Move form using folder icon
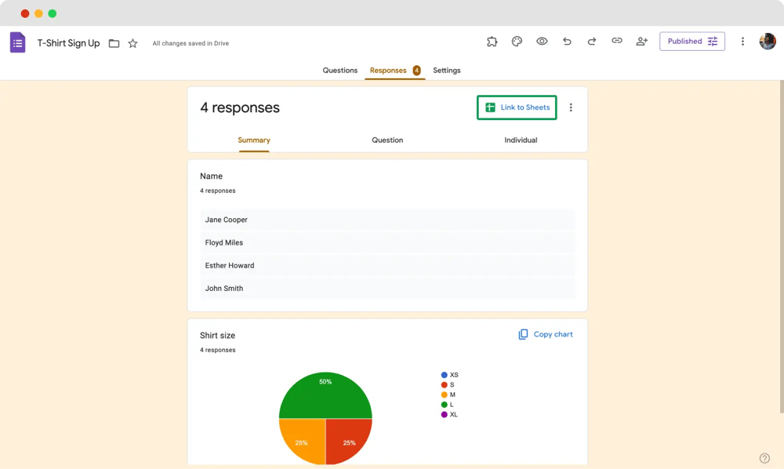784x469 pixels. [x=114, y=44]
